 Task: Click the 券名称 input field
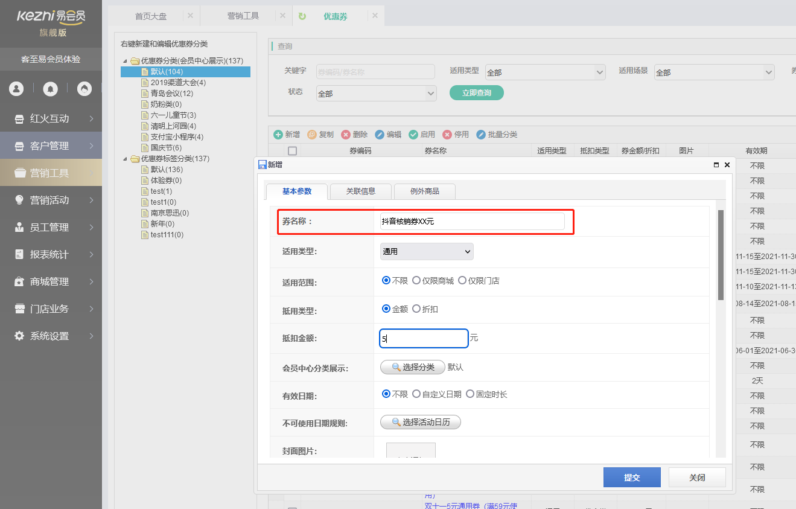click(473, 222)
